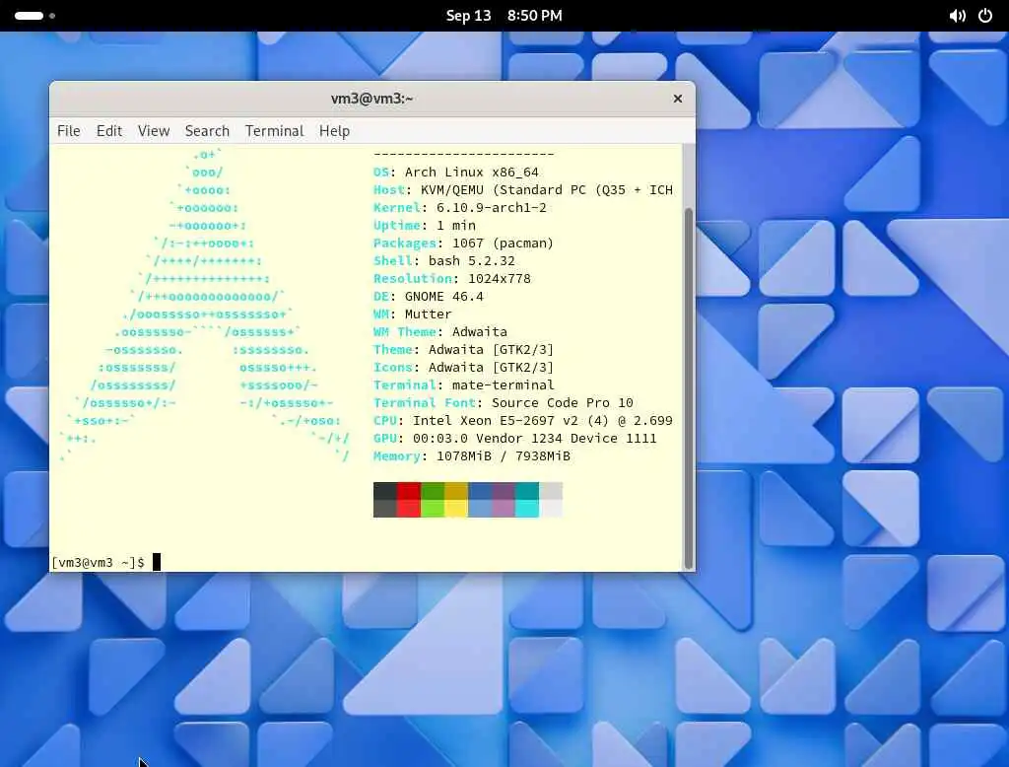
Task: Click the WM: Mutter line
Action: pyautogui.click(x=413, y=314)
